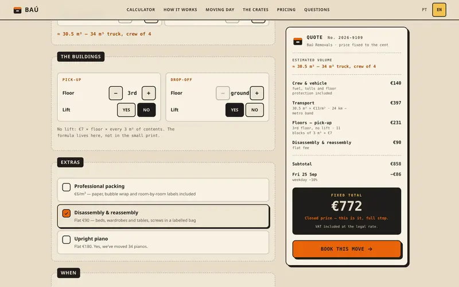Click the Book This Move button
Screen dimensions: 459x287
(x=347, y=249)
